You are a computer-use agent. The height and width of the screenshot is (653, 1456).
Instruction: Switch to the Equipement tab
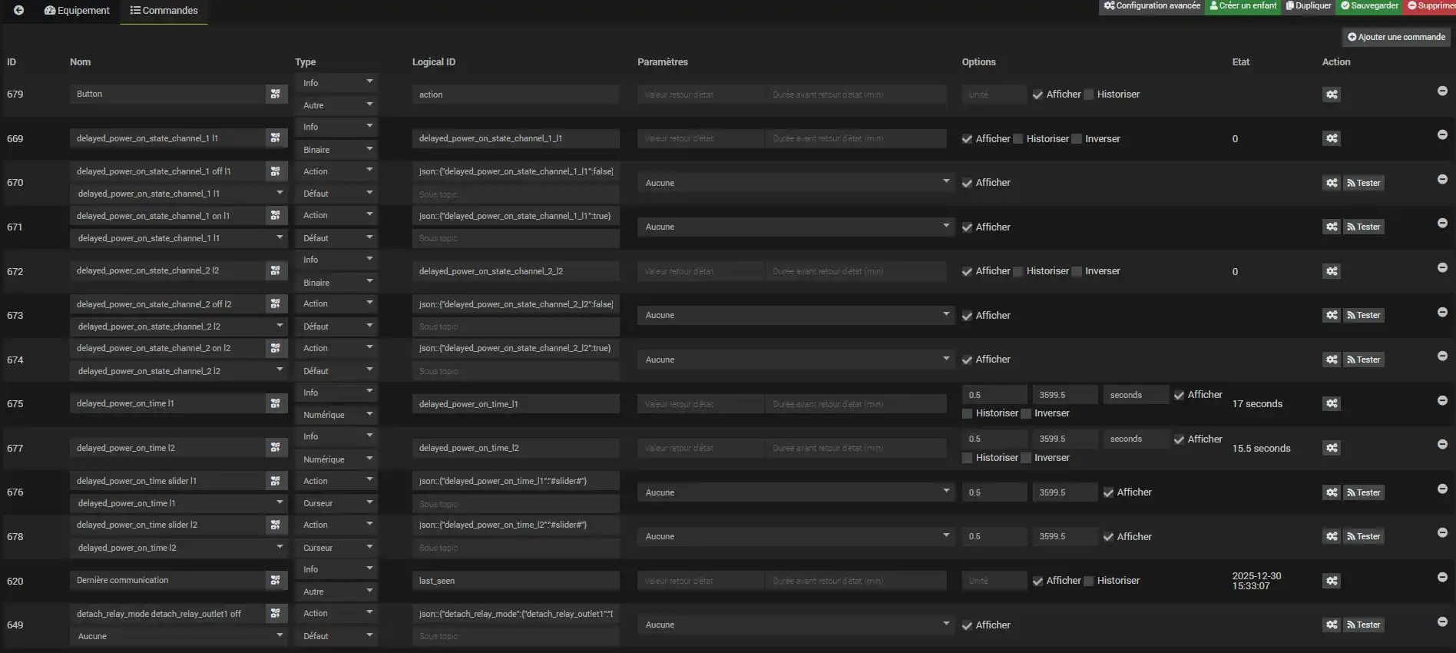click(x=77, y=10)
